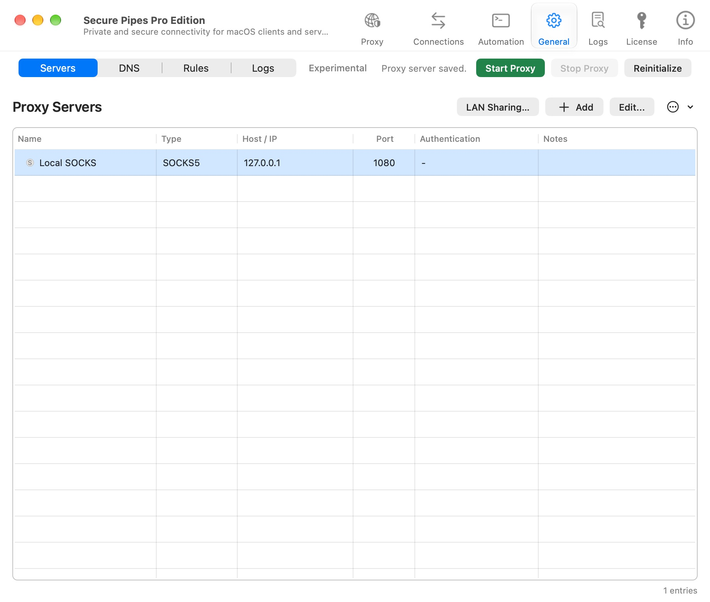The height and width of the screenshot is (602, 710).
Task: Click the green zoom window button
Action: (56, 20)
